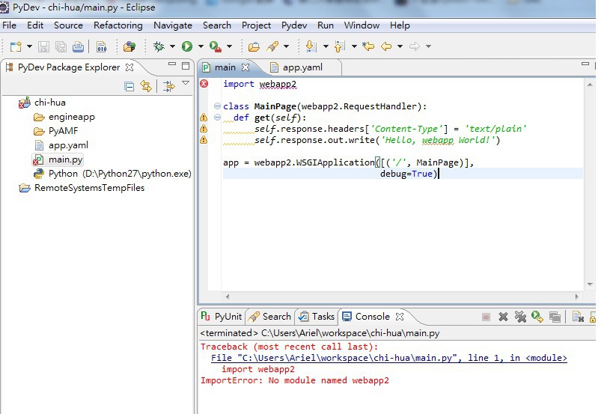Open Package Explorer view menu triangle

pyautogui.click(x=186, y=84)
